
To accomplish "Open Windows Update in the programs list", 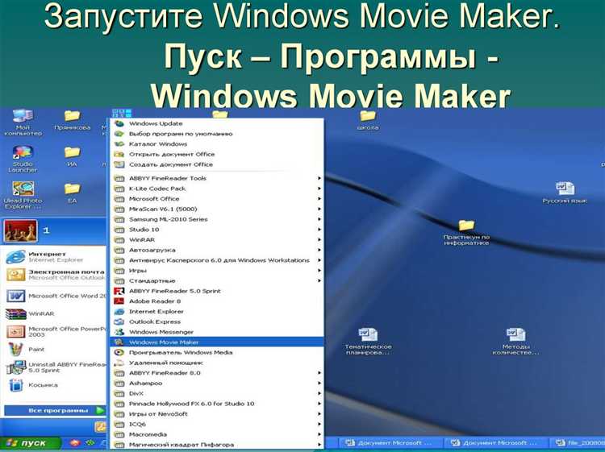I will [x=217, y=124].
